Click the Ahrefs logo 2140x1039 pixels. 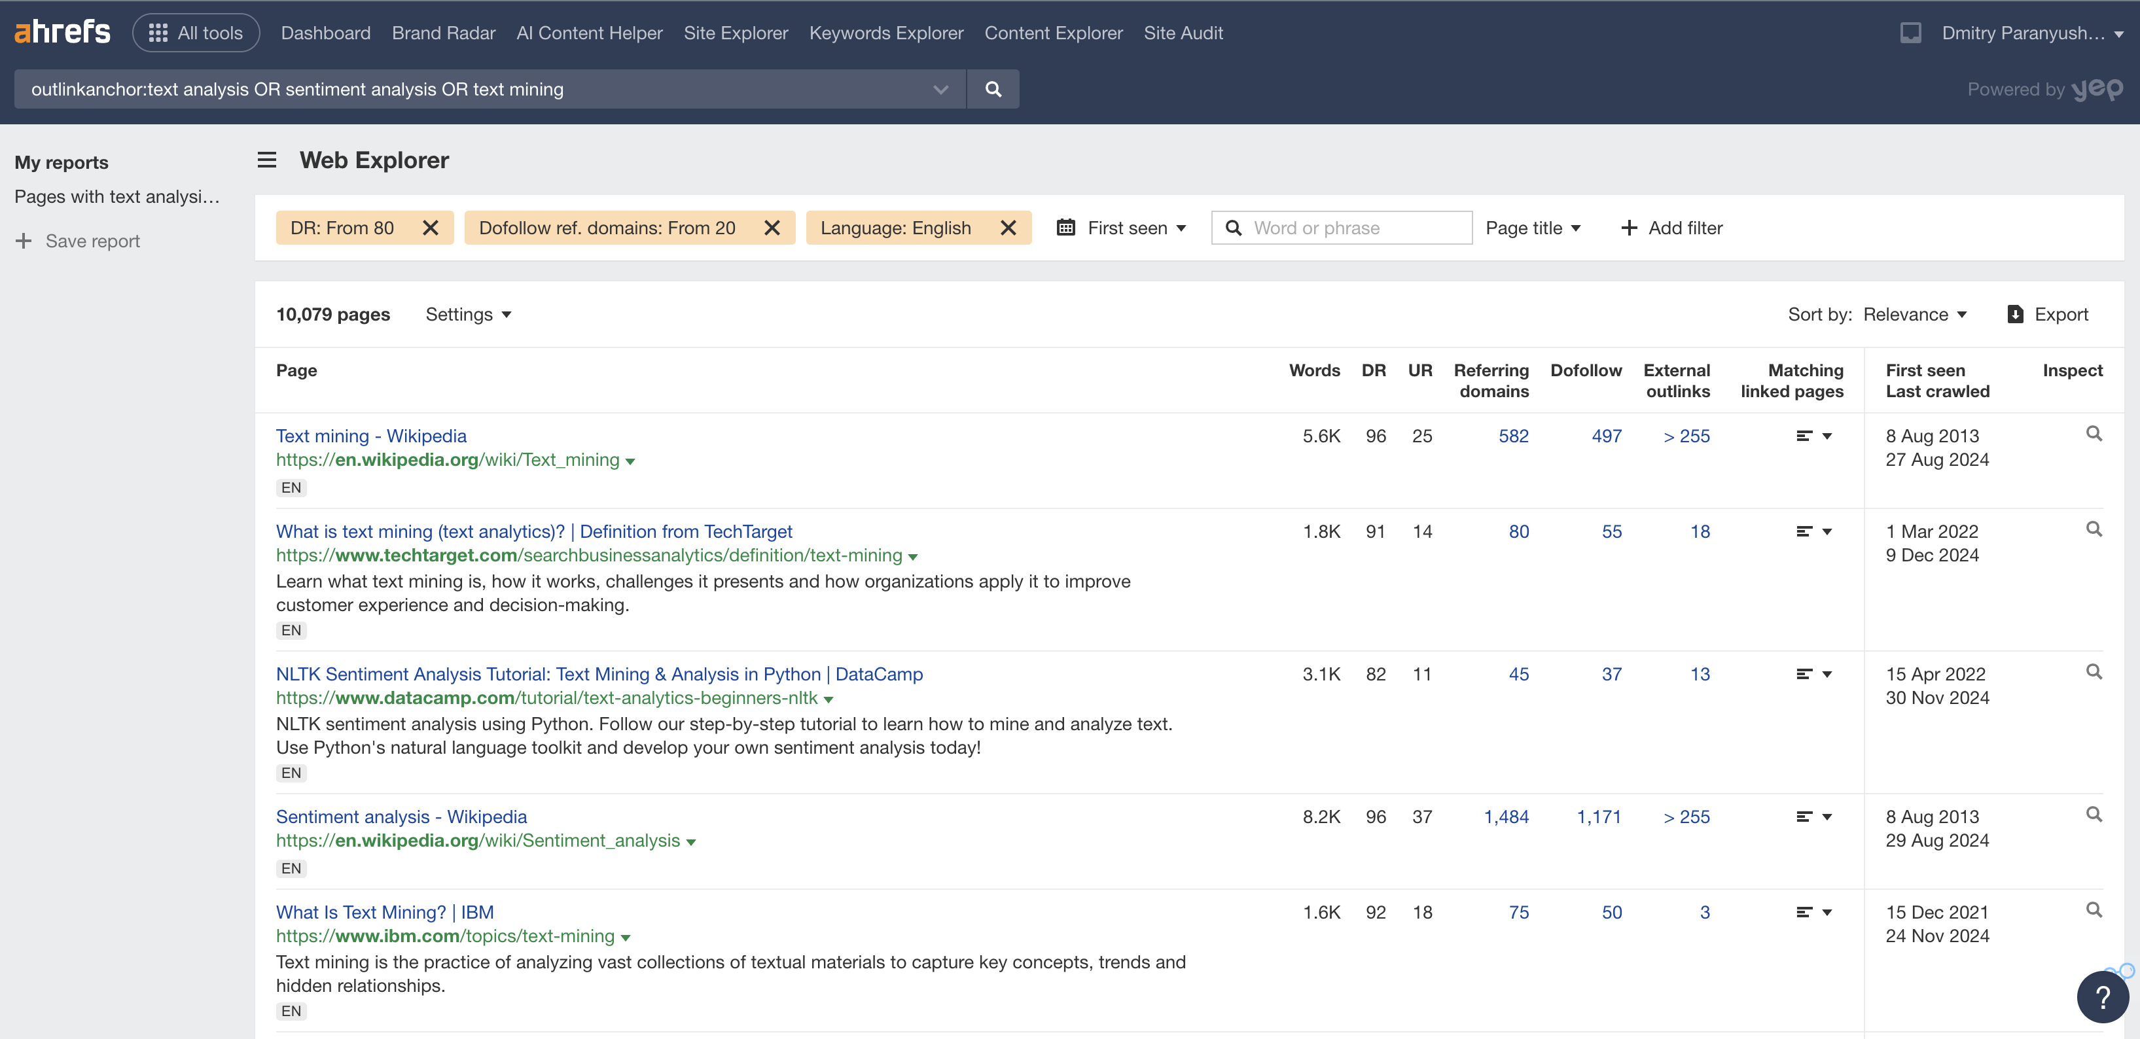62,33
